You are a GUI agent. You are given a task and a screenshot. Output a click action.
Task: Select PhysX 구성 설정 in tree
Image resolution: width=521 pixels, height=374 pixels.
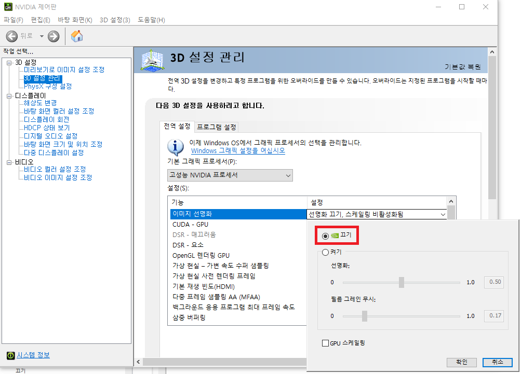point(48,86)
